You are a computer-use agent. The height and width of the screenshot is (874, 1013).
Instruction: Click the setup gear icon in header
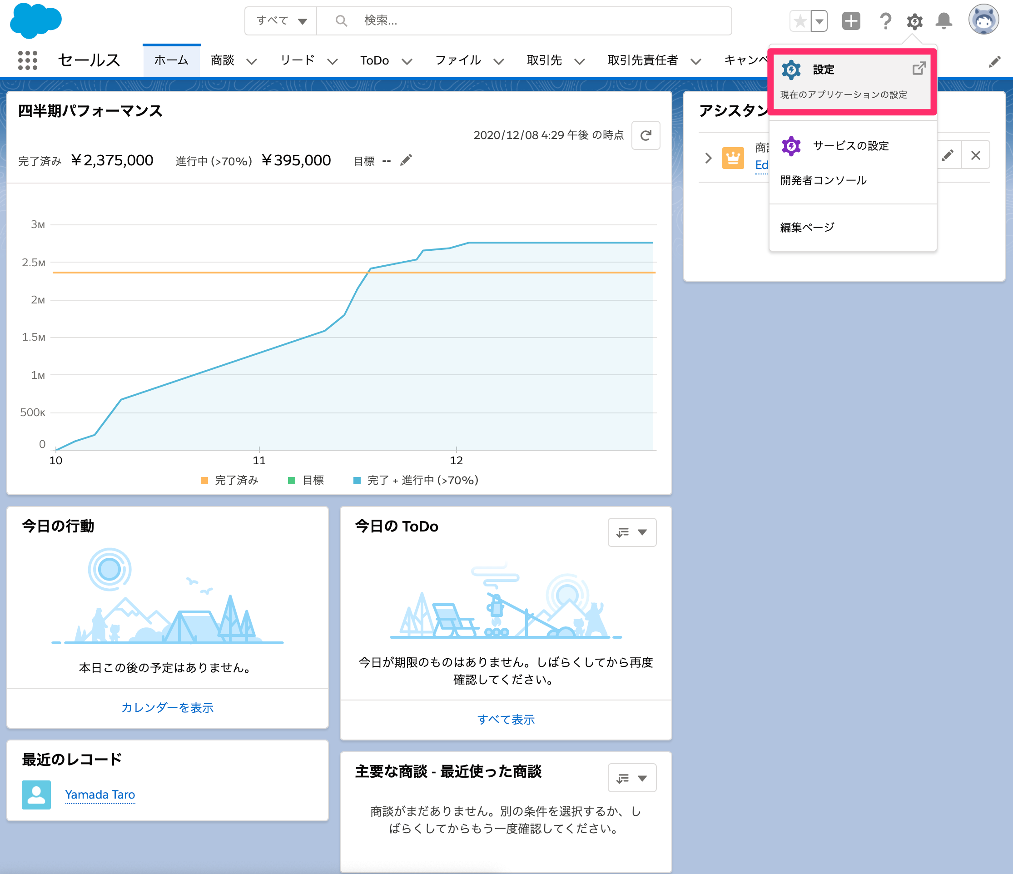coord(914,21)
